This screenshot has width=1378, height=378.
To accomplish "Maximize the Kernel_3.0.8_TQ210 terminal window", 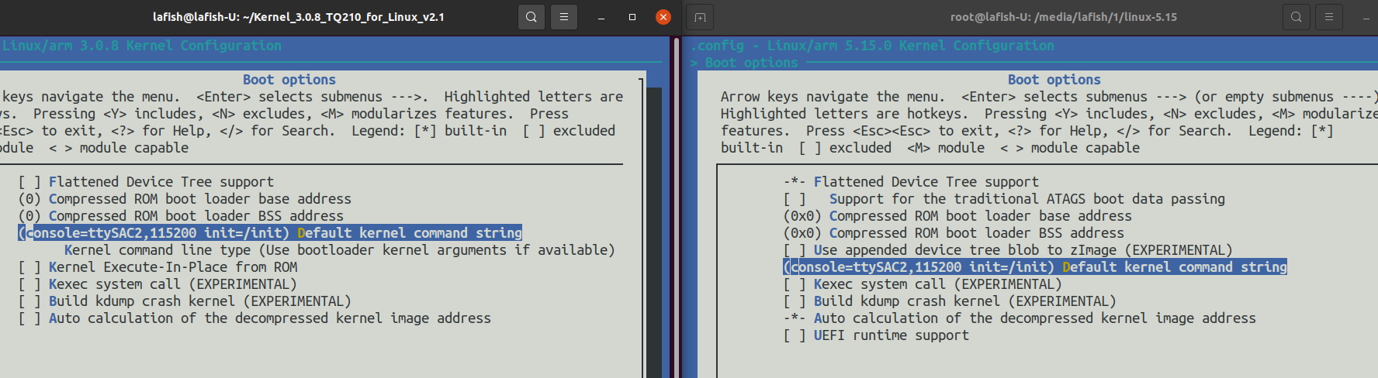I will pos(632,17).
